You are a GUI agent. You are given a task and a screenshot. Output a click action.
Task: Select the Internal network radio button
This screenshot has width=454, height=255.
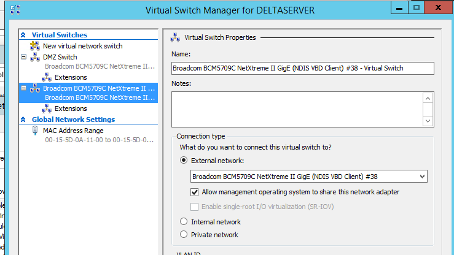[x=184, y=221]
